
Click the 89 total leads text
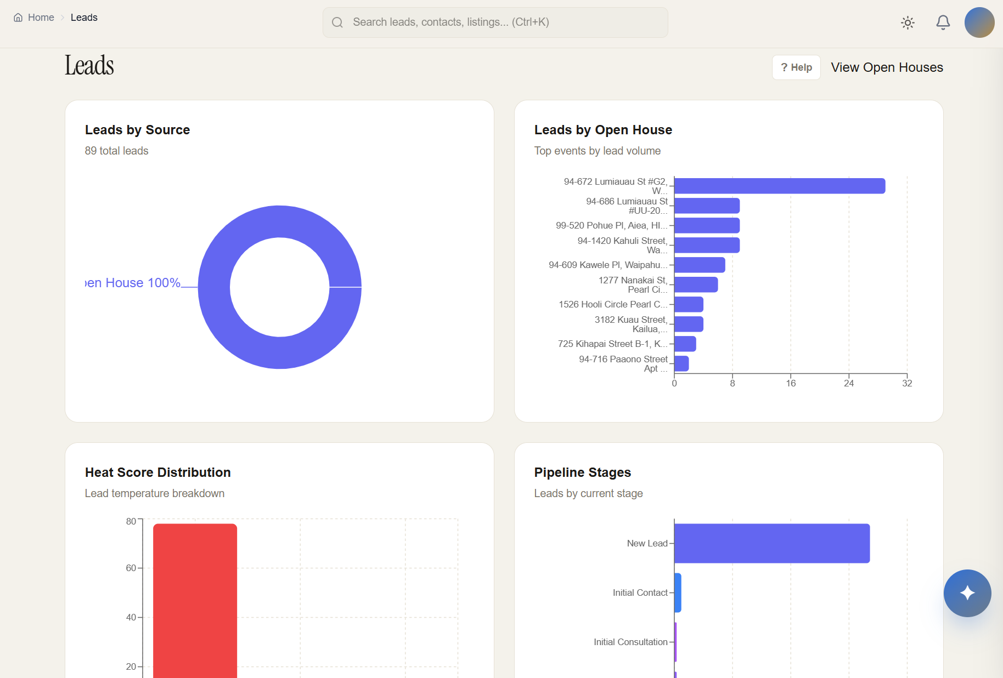coord(116,151)
